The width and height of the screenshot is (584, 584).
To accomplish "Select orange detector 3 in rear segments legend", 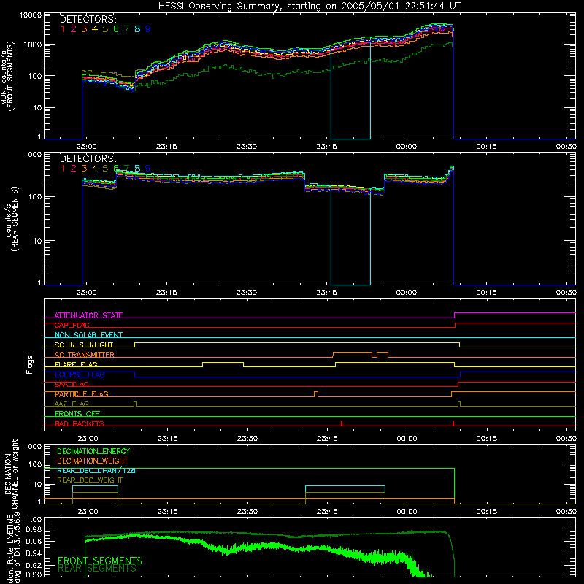I will click(84, 169).
